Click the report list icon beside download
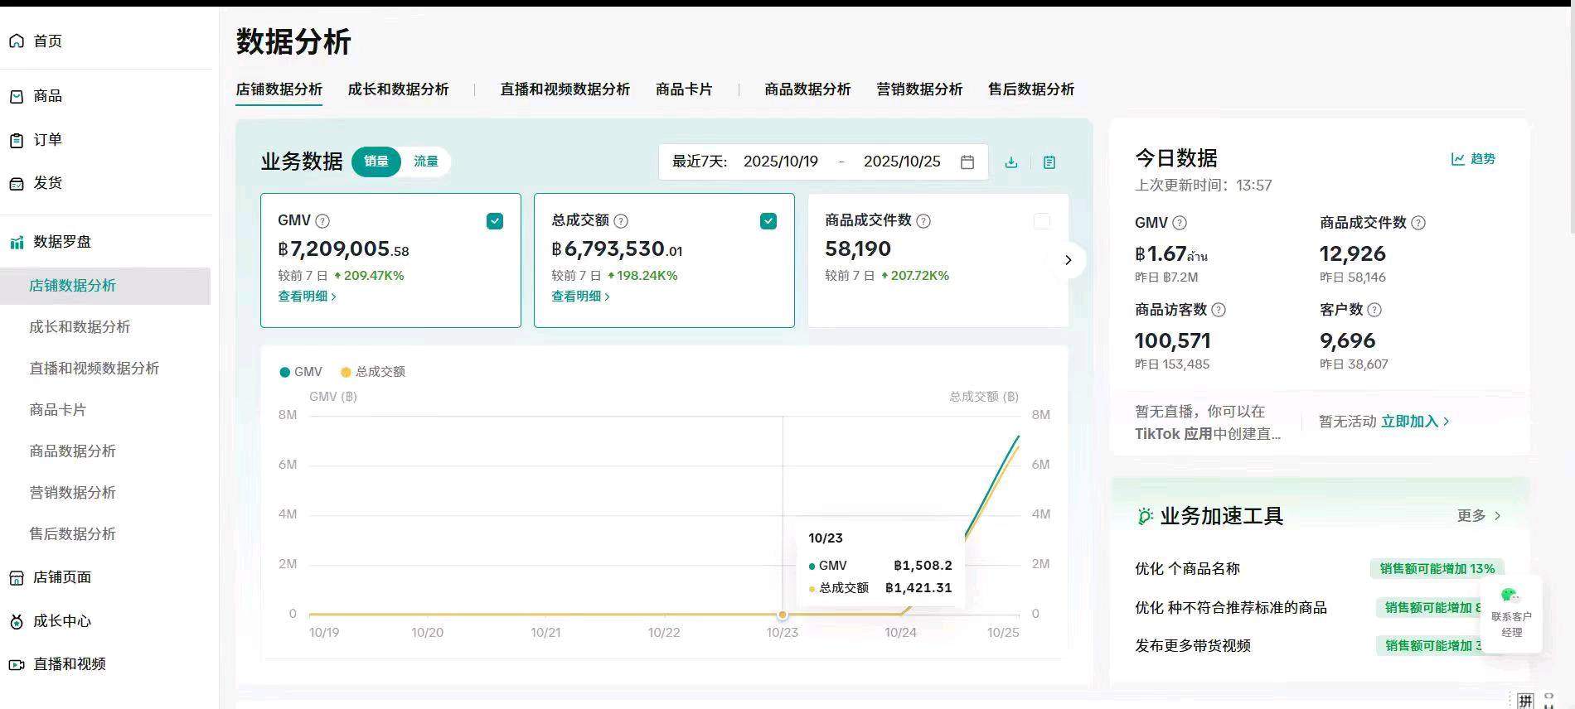 1049,162
